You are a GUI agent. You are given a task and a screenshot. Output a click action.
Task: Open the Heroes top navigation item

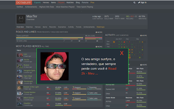(46, 2)
